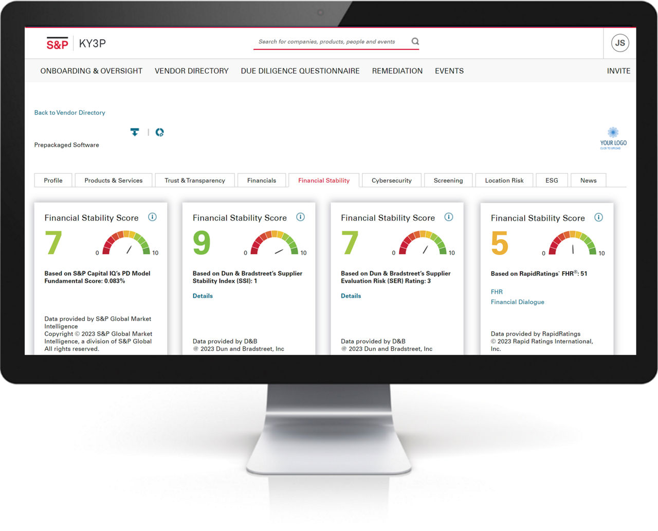
Task: Switch to the Products & Services tab
Action: pyautogui.click(x=114, y=180)
